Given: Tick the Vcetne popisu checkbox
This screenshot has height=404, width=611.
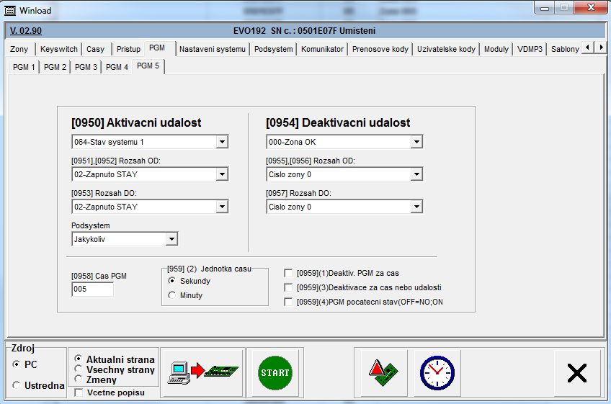Looking at the screenshot, I should pos(79,392).
